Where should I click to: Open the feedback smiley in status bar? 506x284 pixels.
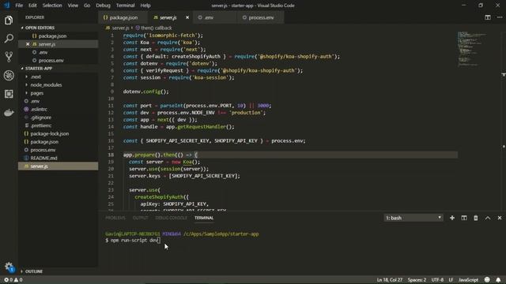[x=487, y=279]
